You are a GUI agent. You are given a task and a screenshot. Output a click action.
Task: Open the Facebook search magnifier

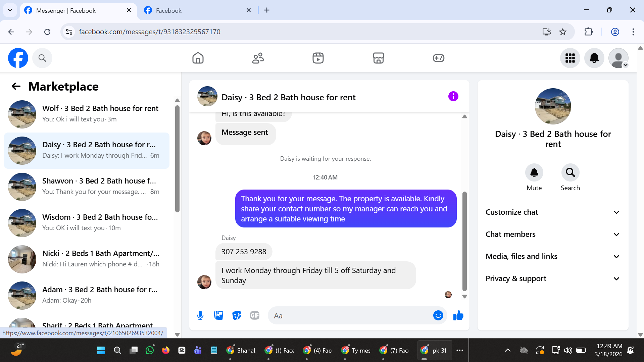click(42, 58)
